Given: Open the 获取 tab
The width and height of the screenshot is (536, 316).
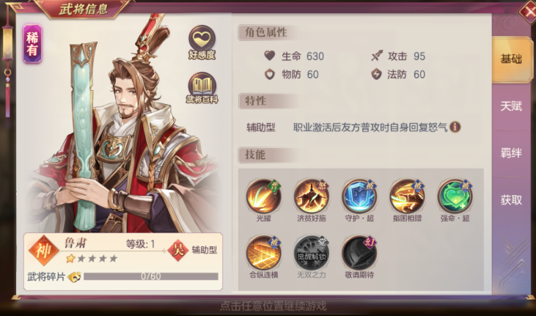Looking at the screenshot, I should pos(511,200).
